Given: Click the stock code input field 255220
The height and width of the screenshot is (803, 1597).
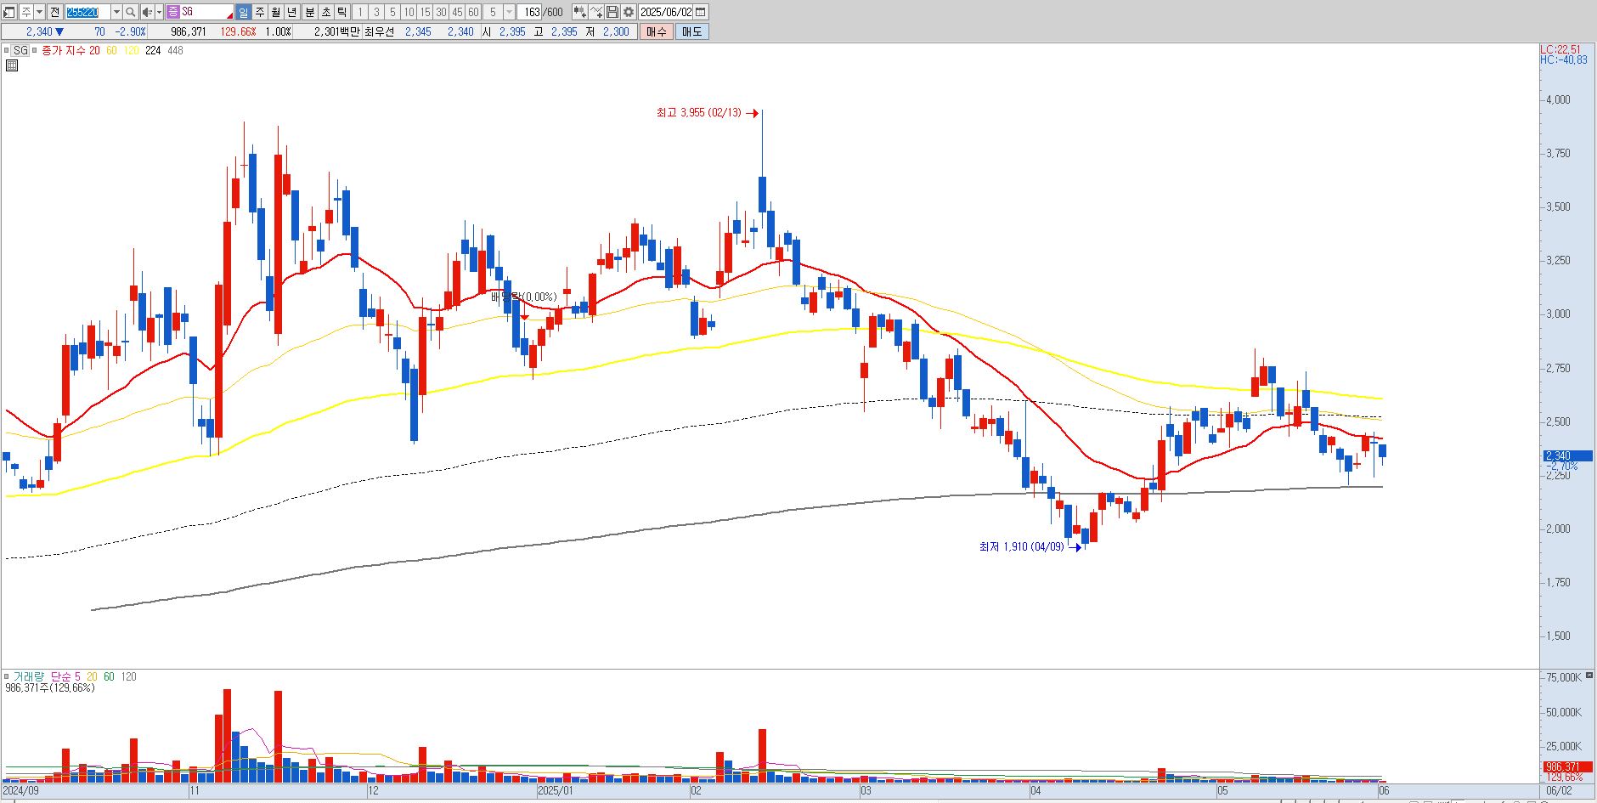Looking at the screenshot, I should tap(88, 12).
